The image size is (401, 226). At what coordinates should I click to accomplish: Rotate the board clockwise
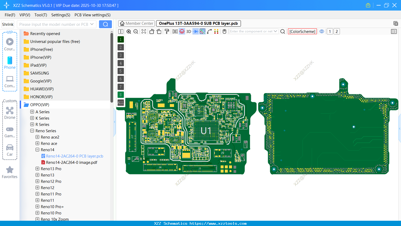tap(159, 32)
